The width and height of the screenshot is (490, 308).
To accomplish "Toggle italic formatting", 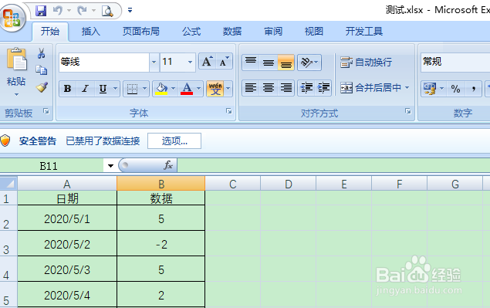I will 85,89.
